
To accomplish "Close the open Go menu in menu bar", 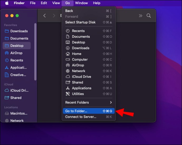I will pyautogui.click(x=68, y=3).
